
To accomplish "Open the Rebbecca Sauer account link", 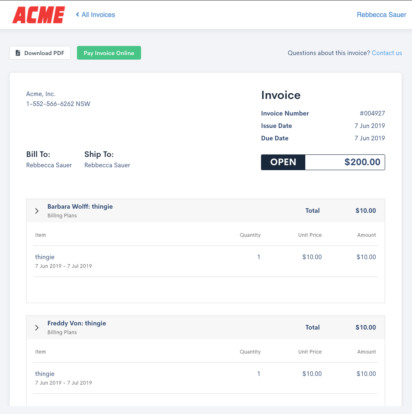I will click(381, 14).
